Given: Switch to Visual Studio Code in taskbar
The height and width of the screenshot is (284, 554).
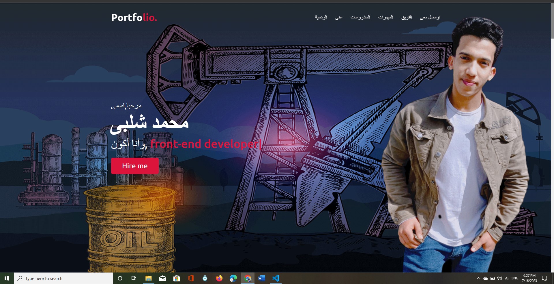Looking at the screenshot, I should tap(276, 278).
